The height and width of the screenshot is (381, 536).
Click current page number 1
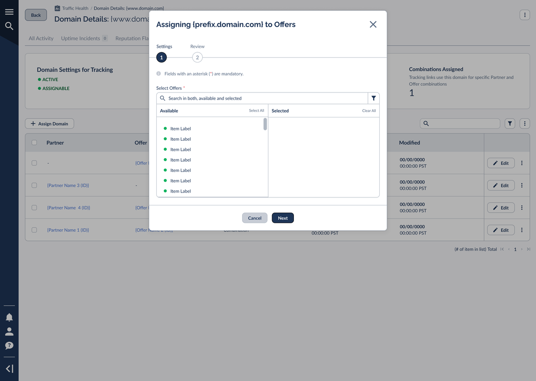coord(515,249)
